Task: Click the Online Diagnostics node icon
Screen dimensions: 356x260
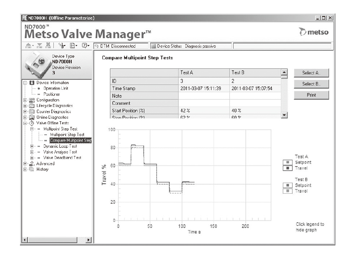Action: tap(32, 117)
